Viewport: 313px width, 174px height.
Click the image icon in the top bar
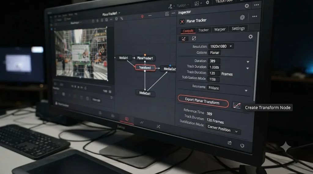[197, 3]
